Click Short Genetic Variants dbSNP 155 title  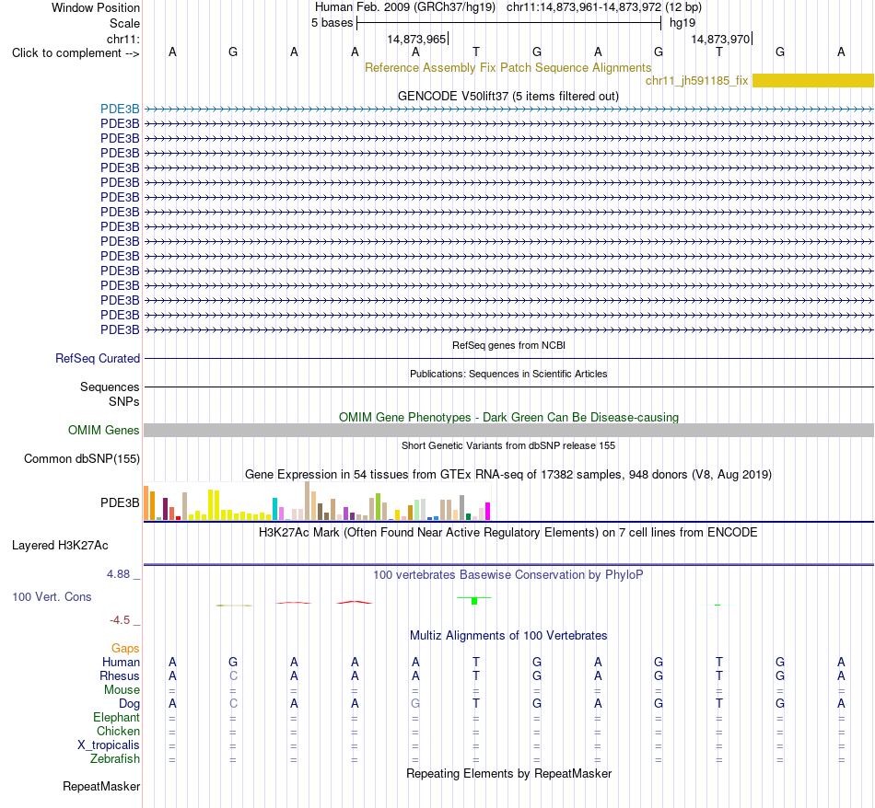(x=508, y=445)
